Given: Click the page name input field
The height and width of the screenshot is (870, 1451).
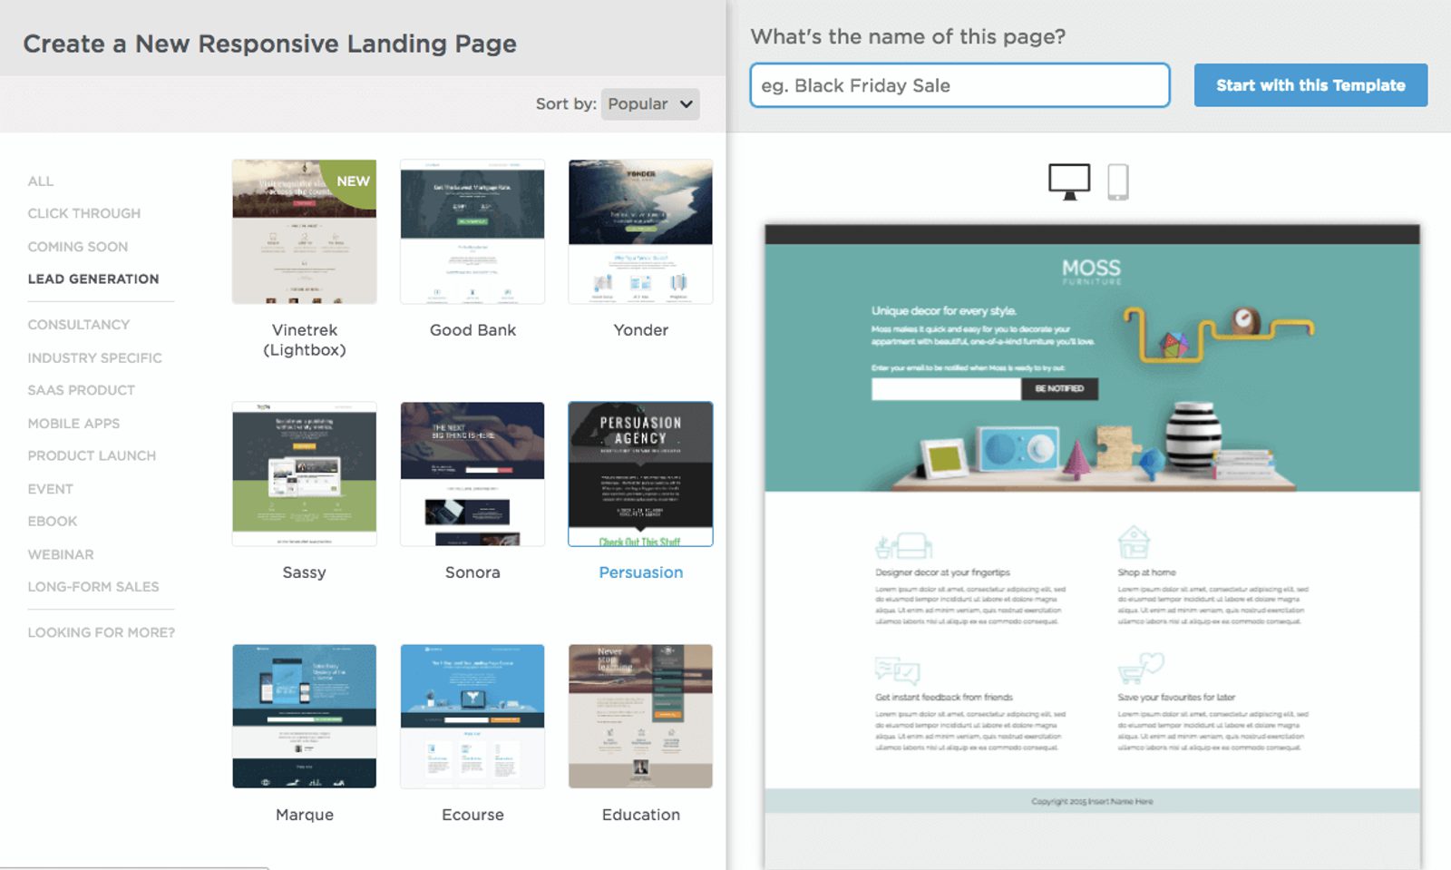Looking at the screenshot, I should click(x=959, y=85).
